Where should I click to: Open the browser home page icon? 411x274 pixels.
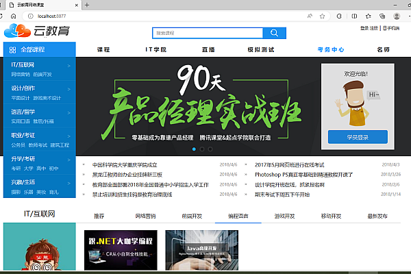14,16
